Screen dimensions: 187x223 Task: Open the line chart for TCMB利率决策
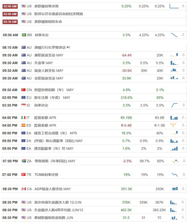[175, 175]
